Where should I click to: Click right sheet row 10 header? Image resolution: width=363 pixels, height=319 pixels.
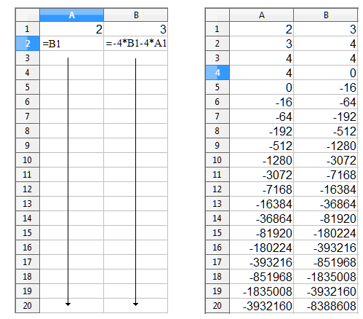218,160
